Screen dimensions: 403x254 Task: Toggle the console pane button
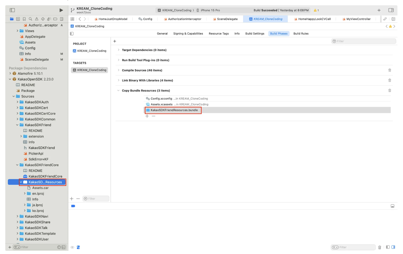[393, 247]
